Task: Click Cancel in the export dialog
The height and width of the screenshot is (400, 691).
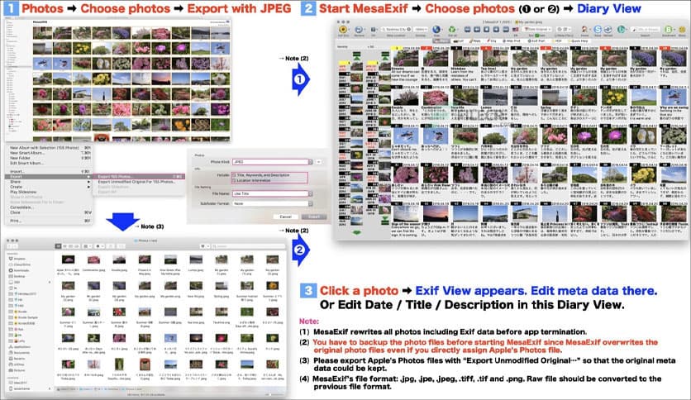Action: tap(285, 217)
